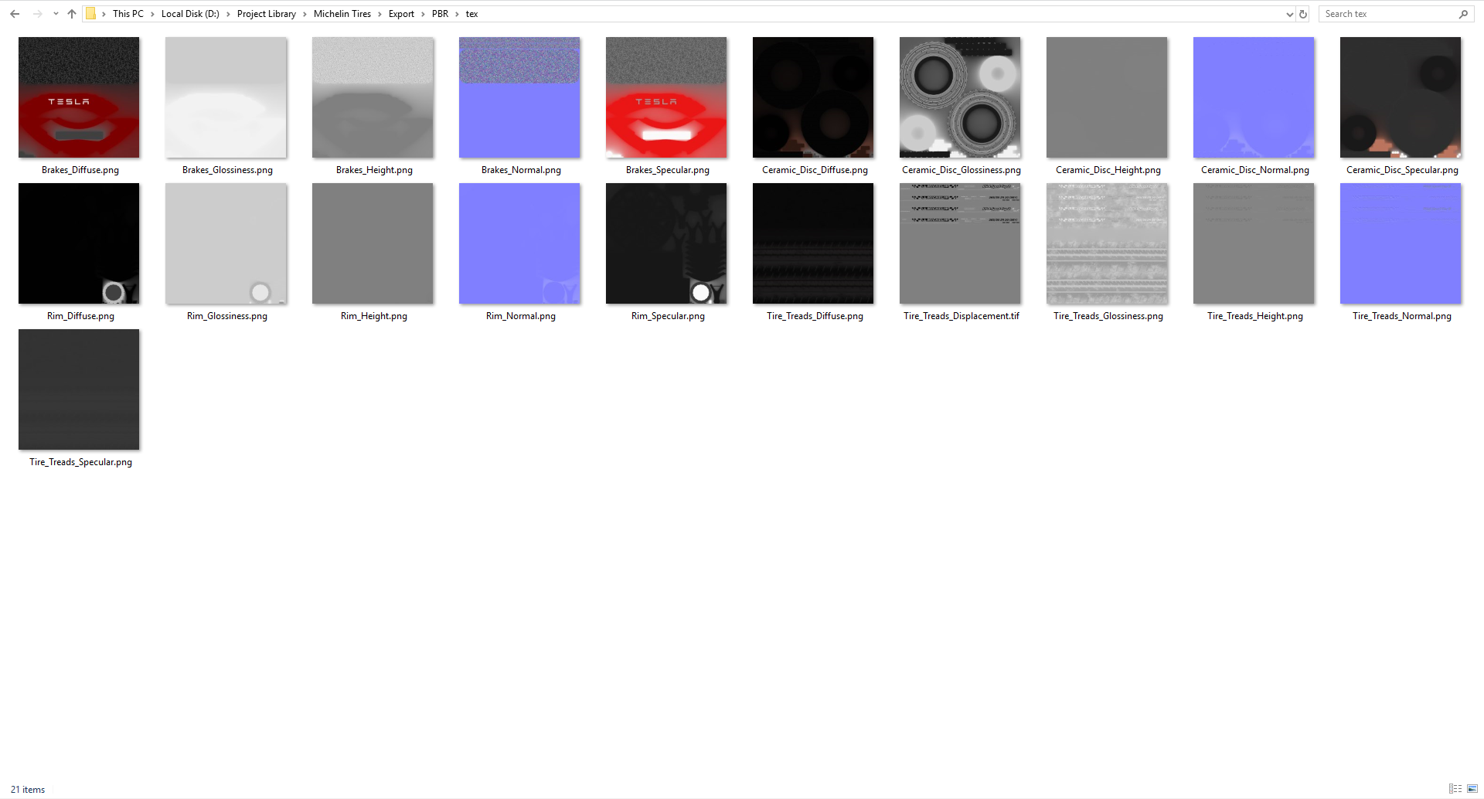Click the tex breadcrumb segment
Image resolution: width=1484 pixels, height=799 pixels.
click(471, 14)
